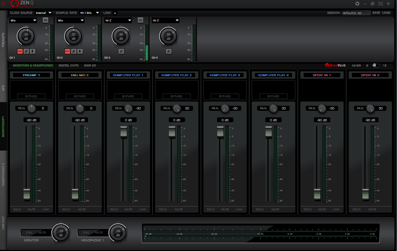Image resolution: width=397 pixels, height=251 pixels.
Task: Click the link icon between CH 1 and CH 2
Action: click(x=45, y=20)
